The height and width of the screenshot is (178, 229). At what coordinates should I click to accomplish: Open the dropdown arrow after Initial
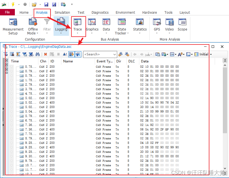(211, 54)
